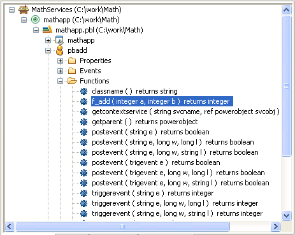
Task: Click the mathapp.pbl library icon
Action: 47,30
